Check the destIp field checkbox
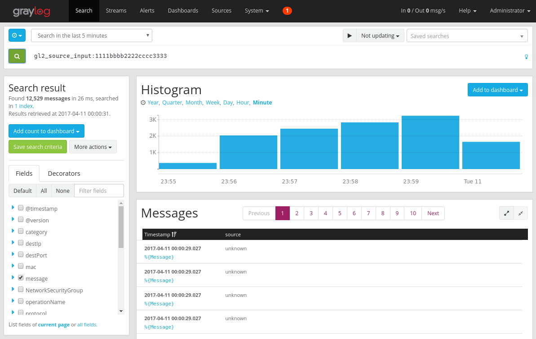 tap(21, 242)
